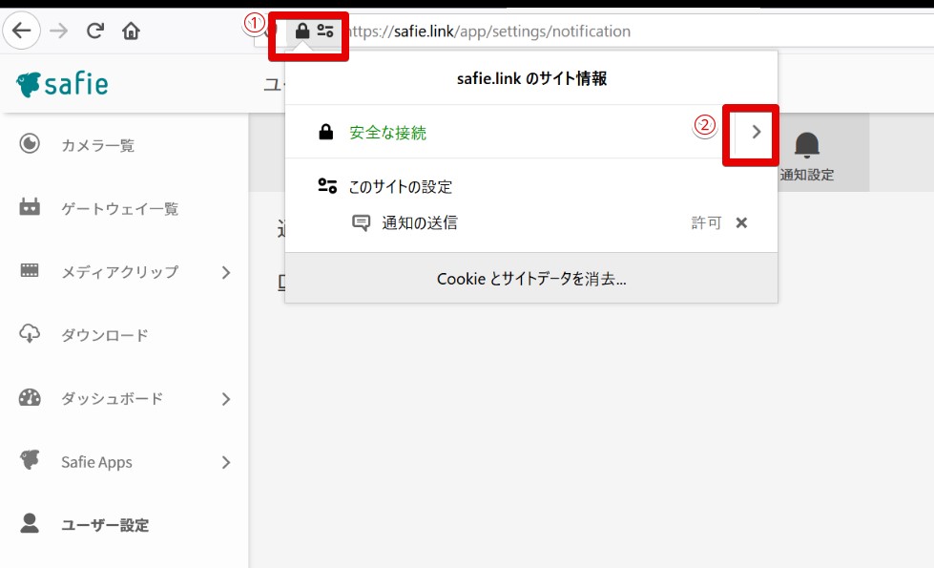Click the site permissions icon beside padlock
The width and height of the screenshot is (934, 568).
pos(325,32)
